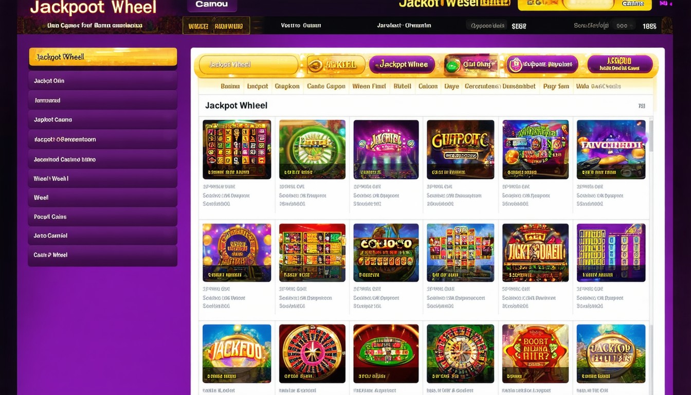
Task: Click the green gem icon in the top button row
Action: [452, 65]
